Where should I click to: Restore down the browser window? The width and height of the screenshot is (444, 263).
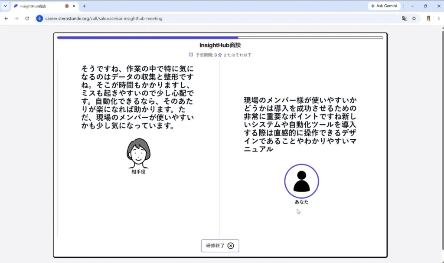[425, 6]
